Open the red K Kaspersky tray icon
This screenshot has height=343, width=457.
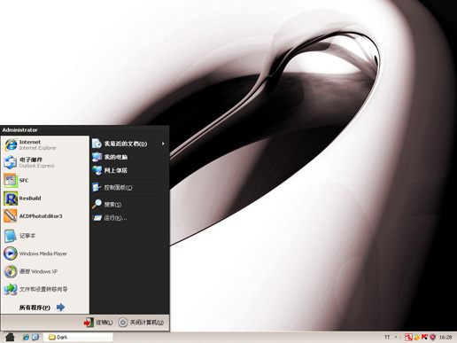click(x=425, y=337)
